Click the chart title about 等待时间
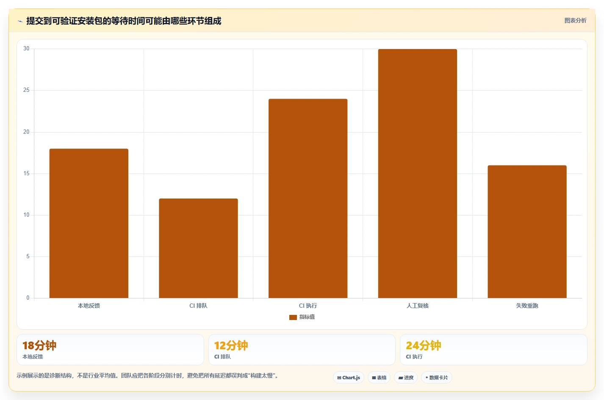Viewport: 604px width, 400px height. 124,21
